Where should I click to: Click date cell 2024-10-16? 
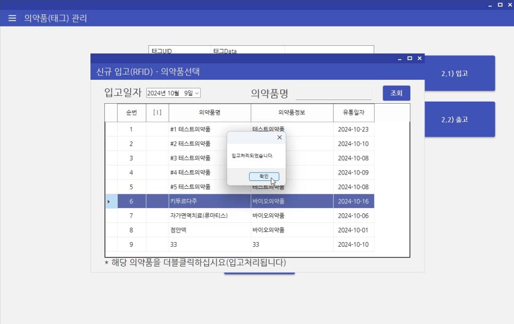click(x=353, y=201)
